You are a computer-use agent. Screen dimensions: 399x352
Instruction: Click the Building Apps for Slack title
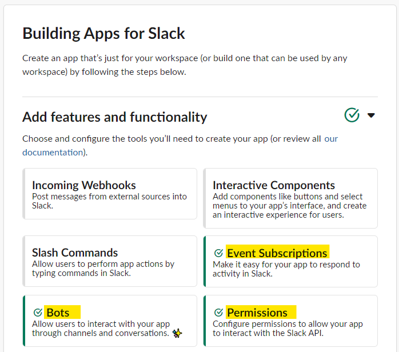point(103,33)
